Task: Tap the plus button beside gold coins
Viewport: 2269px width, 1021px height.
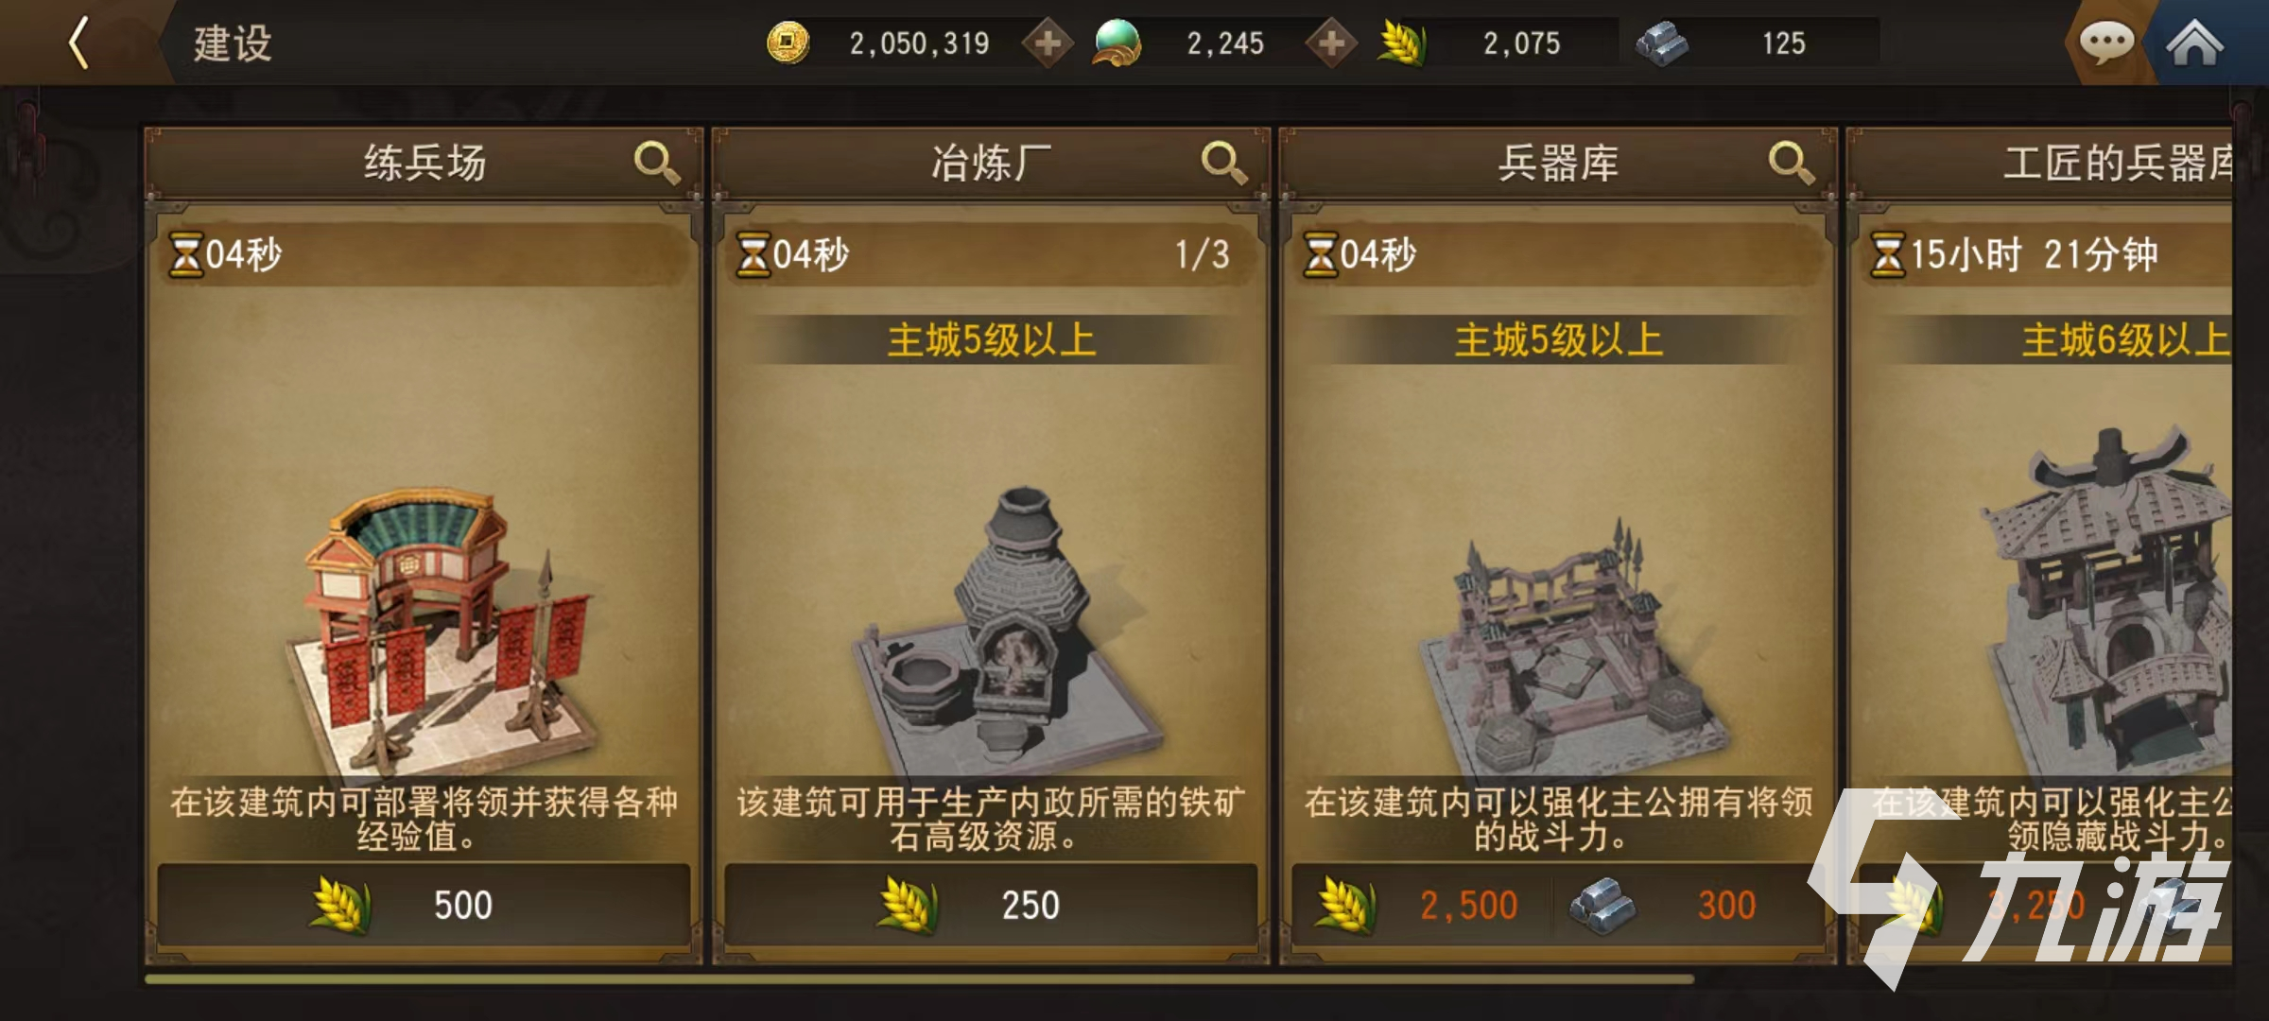Action: [x=1048, y=43]
